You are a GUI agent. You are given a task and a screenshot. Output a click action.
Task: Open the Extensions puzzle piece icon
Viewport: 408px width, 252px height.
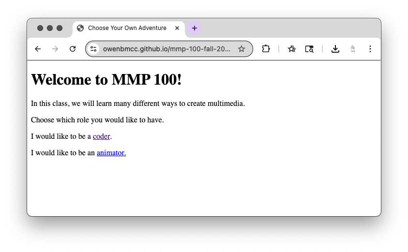(266, 49)
